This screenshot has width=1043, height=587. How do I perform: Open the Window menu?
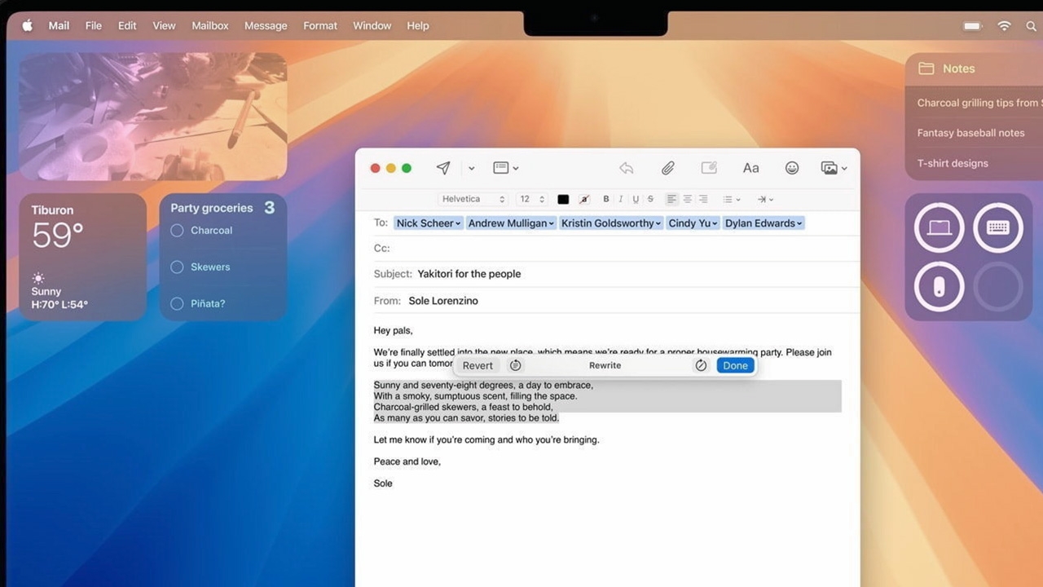point(372,25)
